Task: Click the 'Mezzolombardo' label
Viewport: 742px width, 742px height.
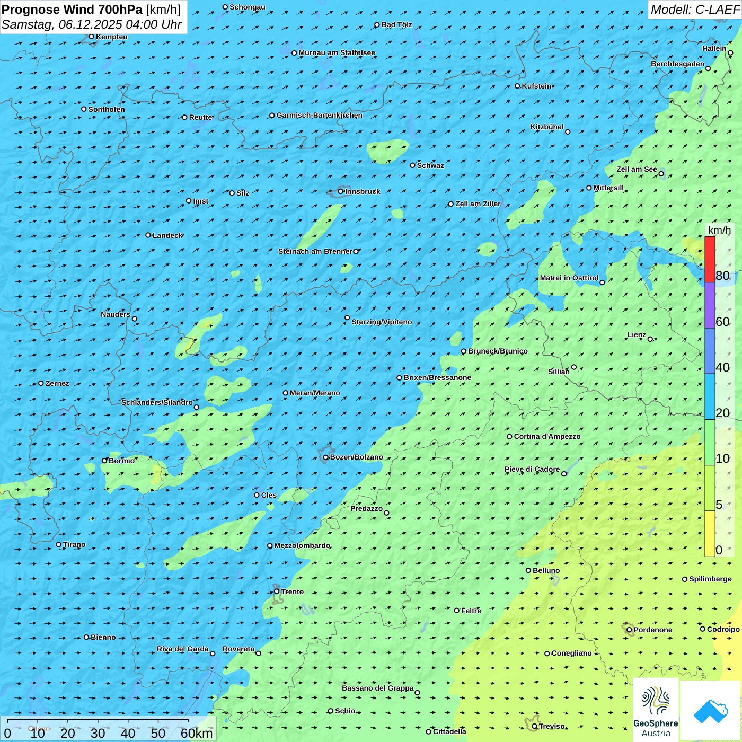Action: coord(302,545)
